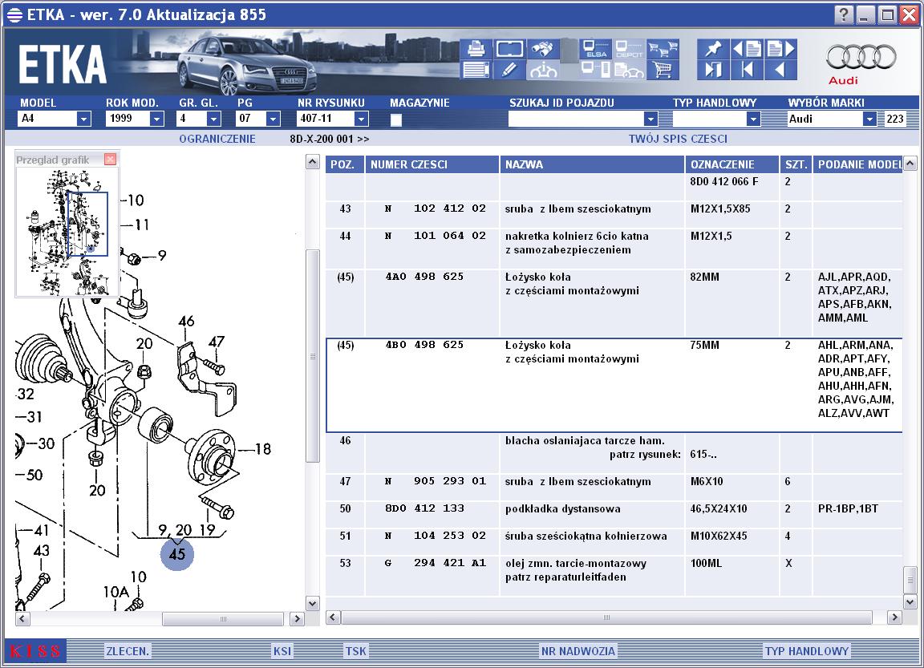Screen dimensions: 924x668
Task: Click the computer-to-server icon
Action: (595, 70)
